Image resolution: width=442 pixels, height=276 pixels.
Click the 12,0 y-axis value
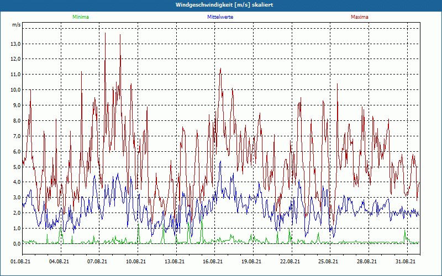point(15,59)
